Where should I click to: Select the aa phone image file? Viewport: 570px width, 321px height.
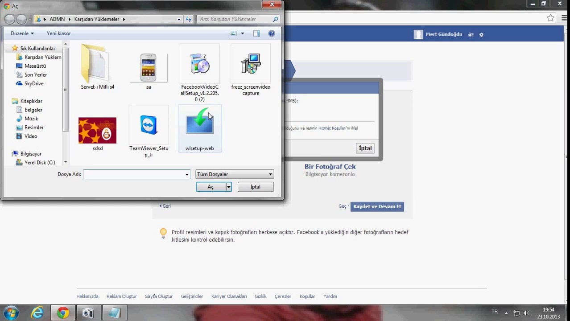pyautogui.click(x=149, y=67)
